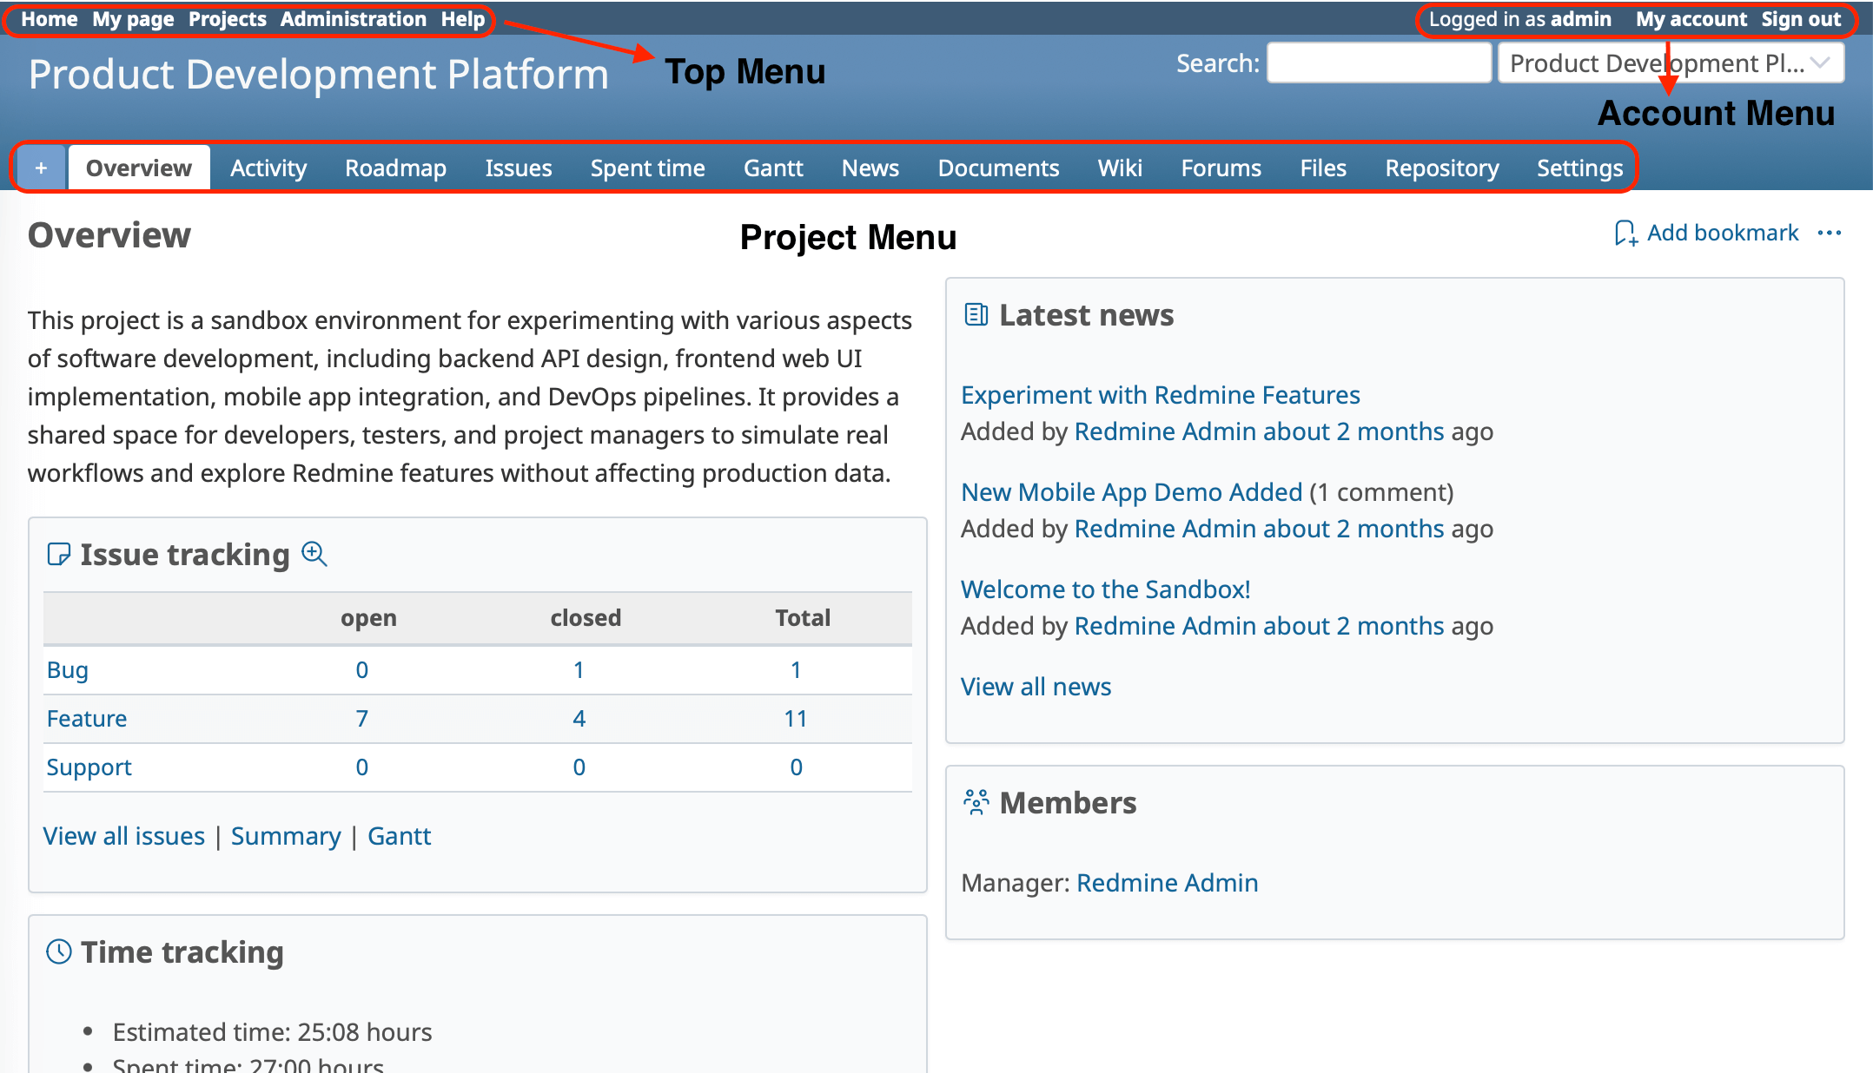Image resolution: width=1873 pixels, height=1073 pixels.
Task: Switch to the Gantt project tab
Action: 772,167
